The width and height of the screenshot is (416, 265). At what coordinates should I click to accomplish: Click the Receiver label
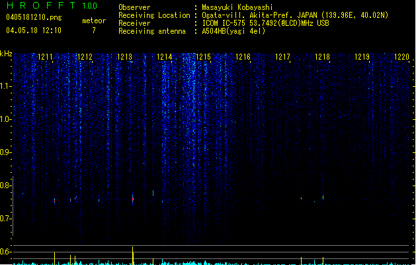[134, 23]
